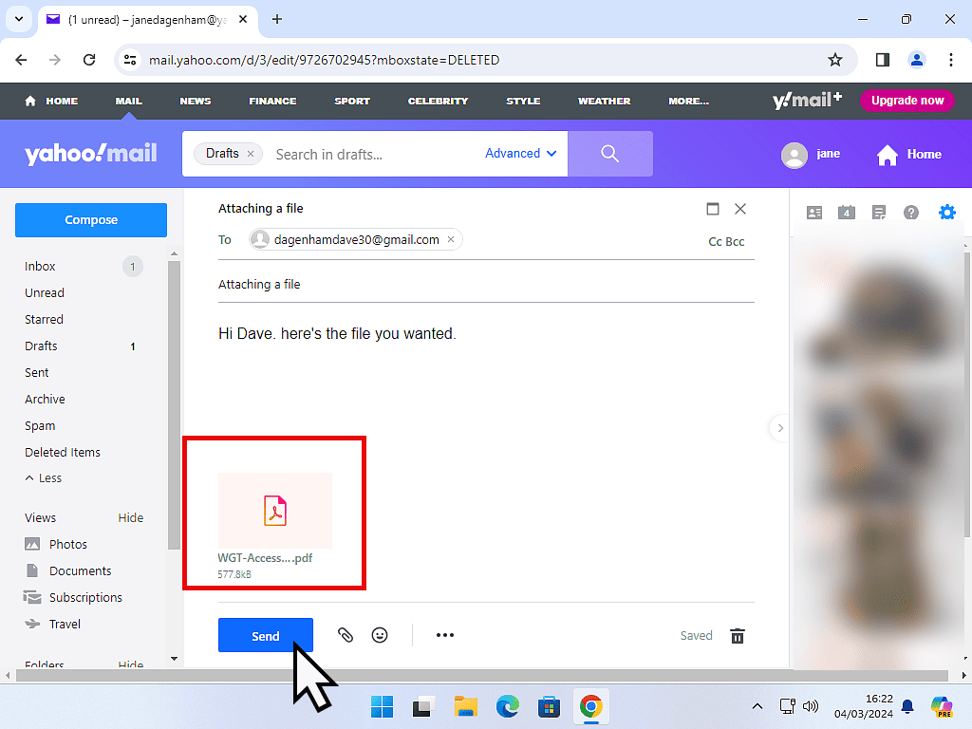
Task: Collapse right side panel with arrow
Action: pos(780,428)
